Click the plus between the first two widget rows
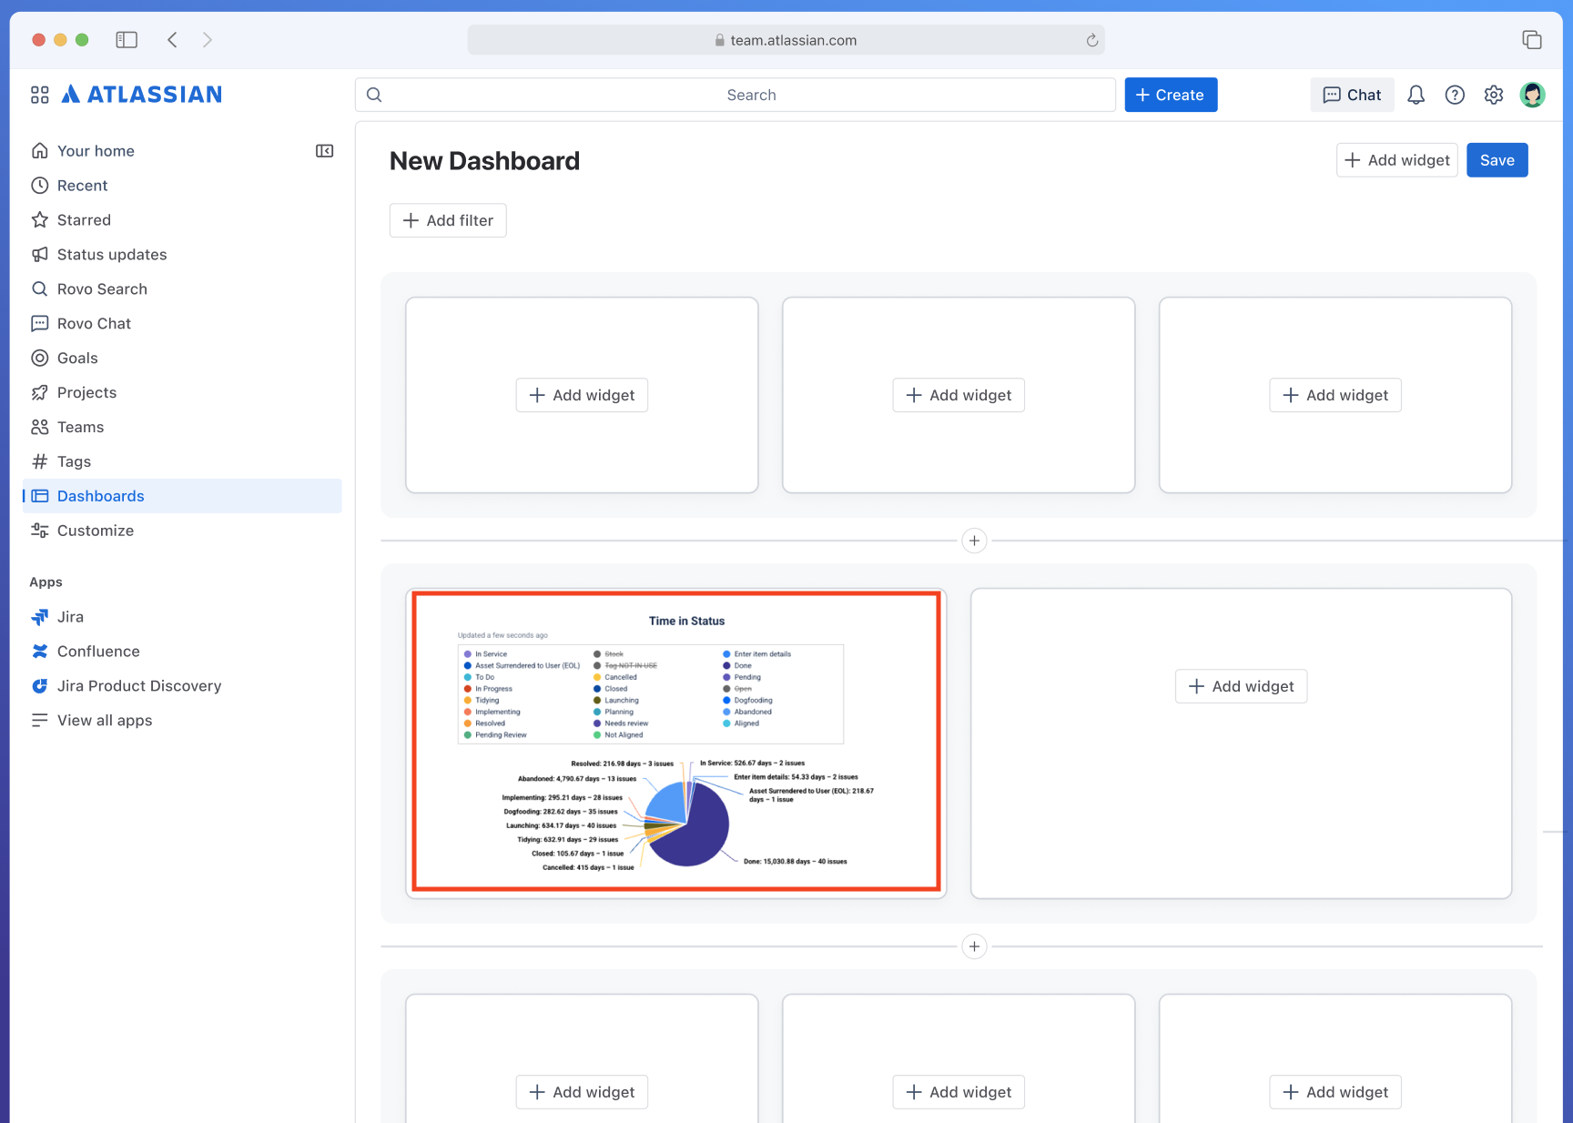 (x=974, y=541)
